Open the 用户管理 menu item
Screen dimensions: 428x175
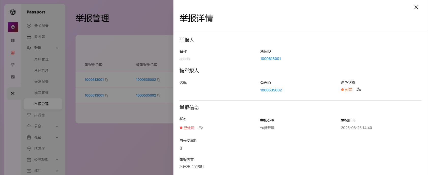(x=41, y=59)
